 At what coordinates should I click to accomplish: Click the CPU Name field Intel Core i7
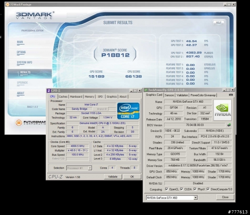click(x=91, y=105)
